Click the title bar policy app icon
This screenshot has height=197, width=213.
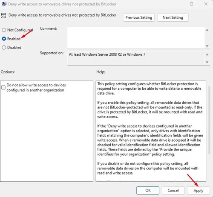(x=4, y=4)
